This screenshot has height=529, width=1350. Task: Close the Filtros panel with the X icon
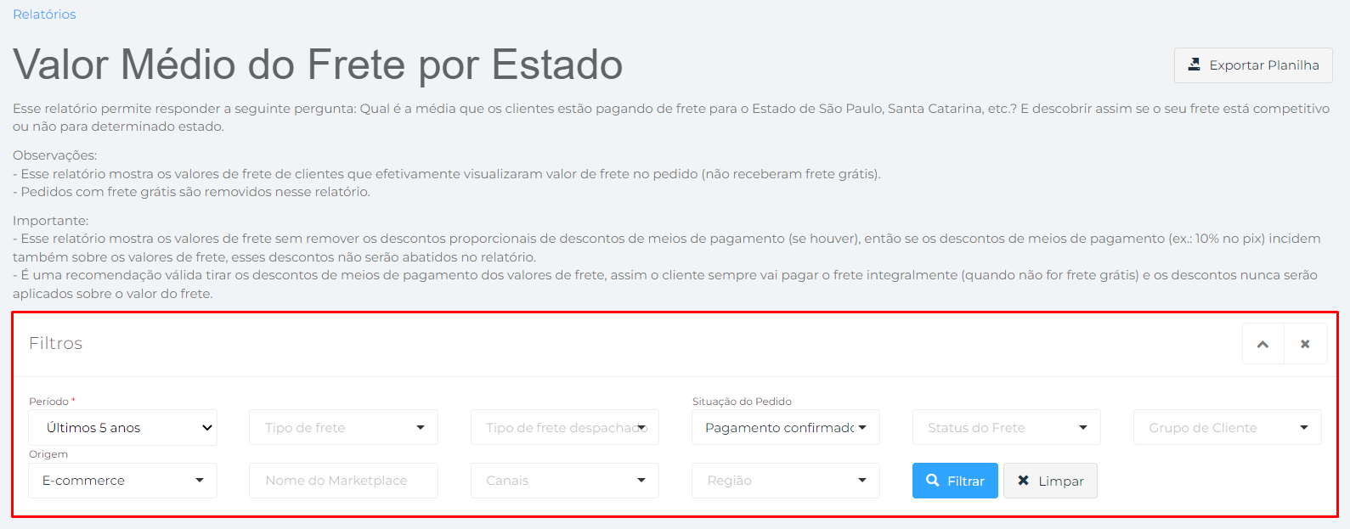click(x=1306, y=344)
